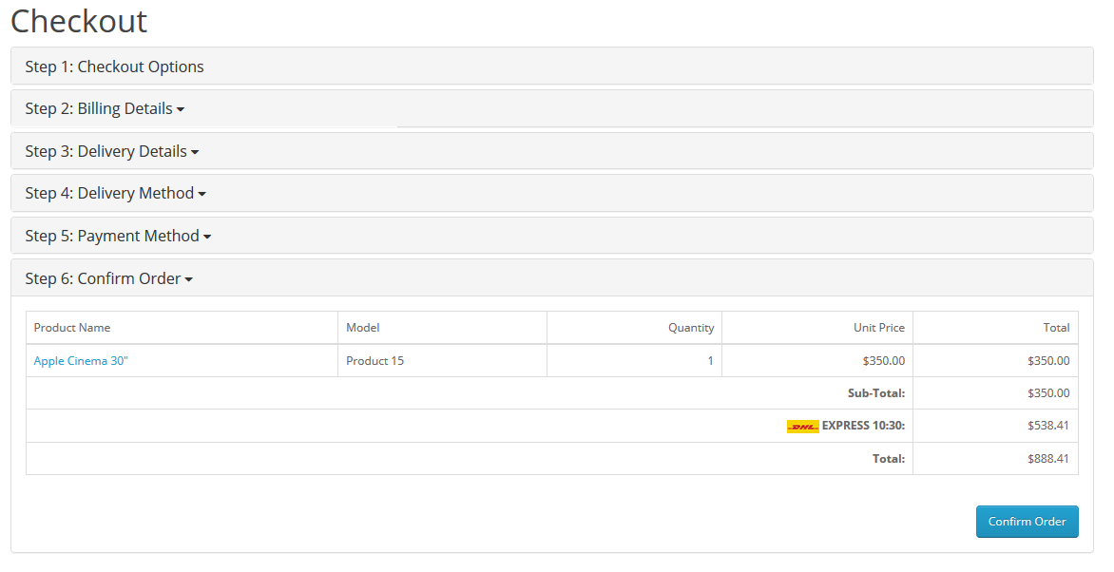Click the bold "Total:" label in the last row
The image size is (1114, 572).
889,459
